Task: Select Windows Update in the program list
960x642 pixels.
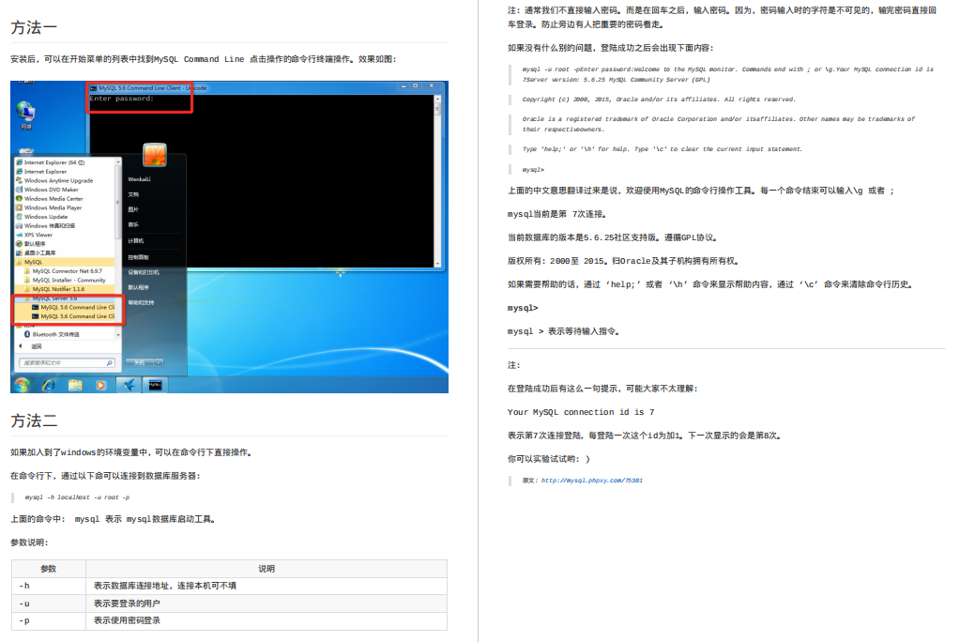Action: pyautogui.click(x=41, y=217)
